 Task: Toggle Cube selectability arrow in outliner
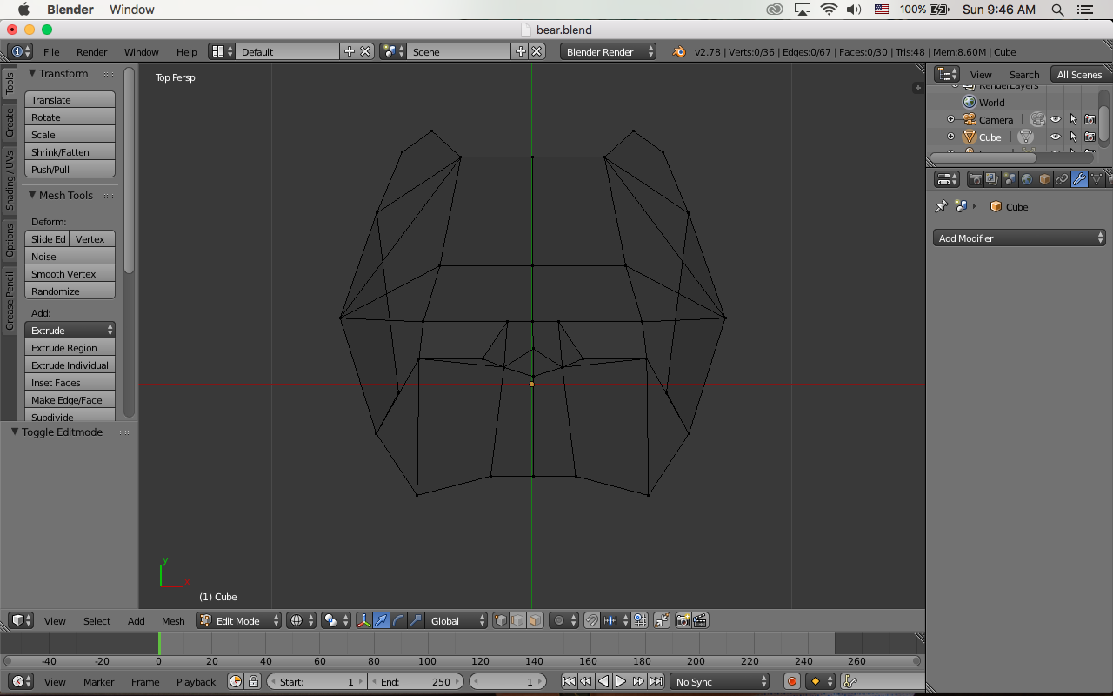[x=1073, y=137]
